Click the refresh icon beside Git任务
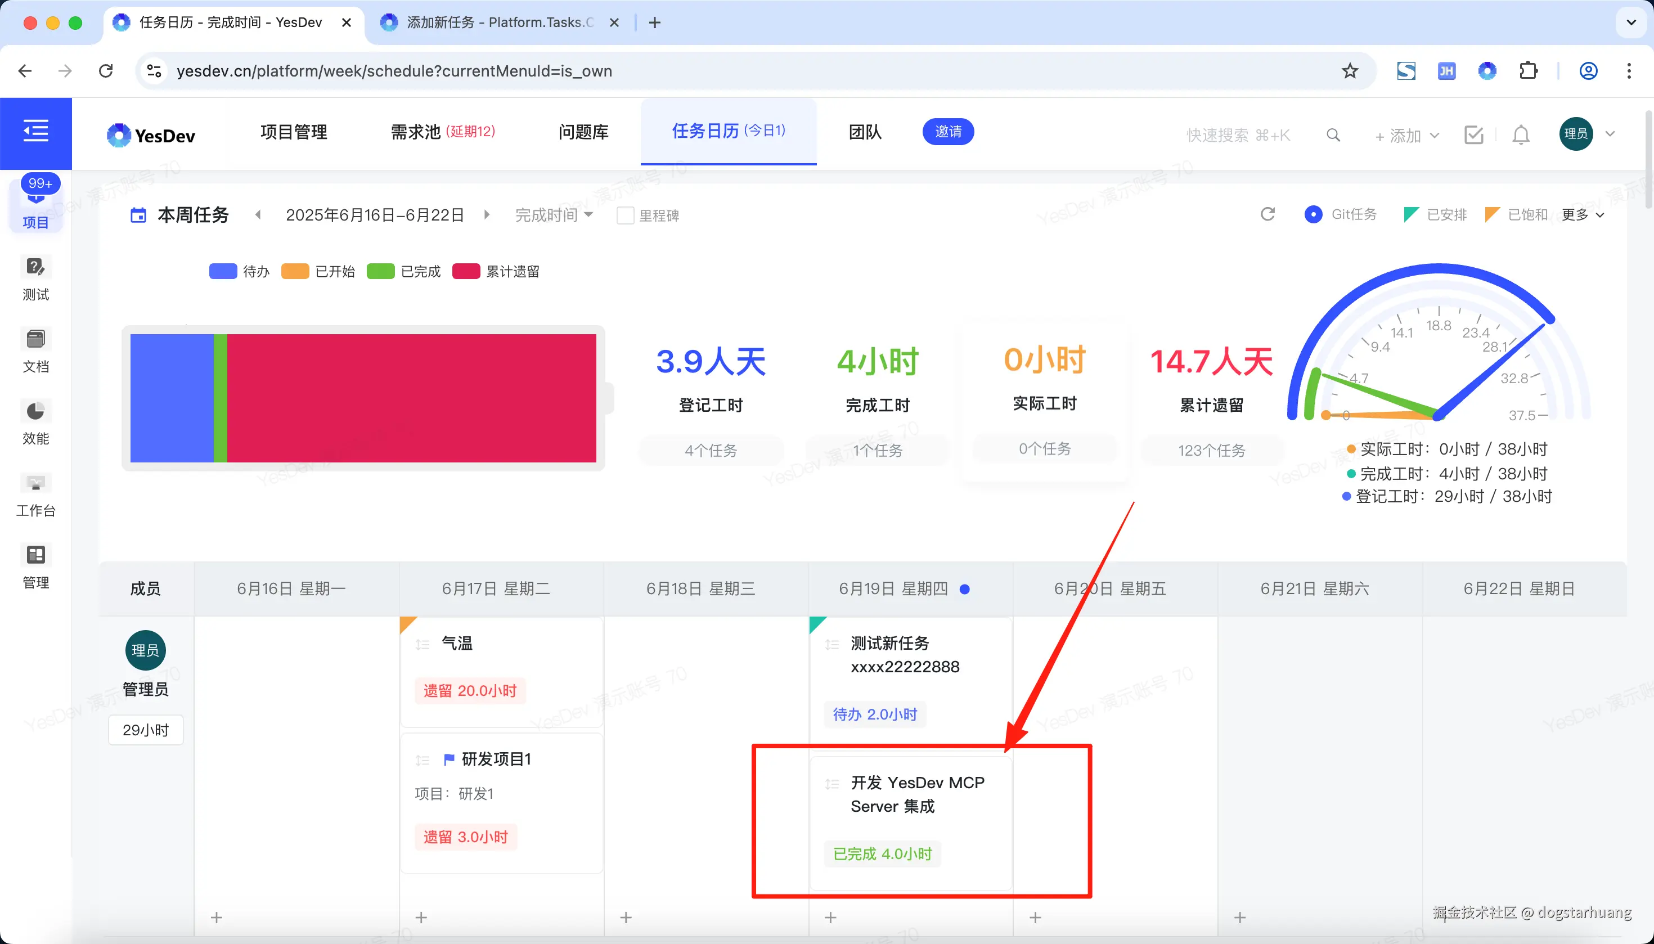Screen dimensions: 1654x944 point(1268,214)
